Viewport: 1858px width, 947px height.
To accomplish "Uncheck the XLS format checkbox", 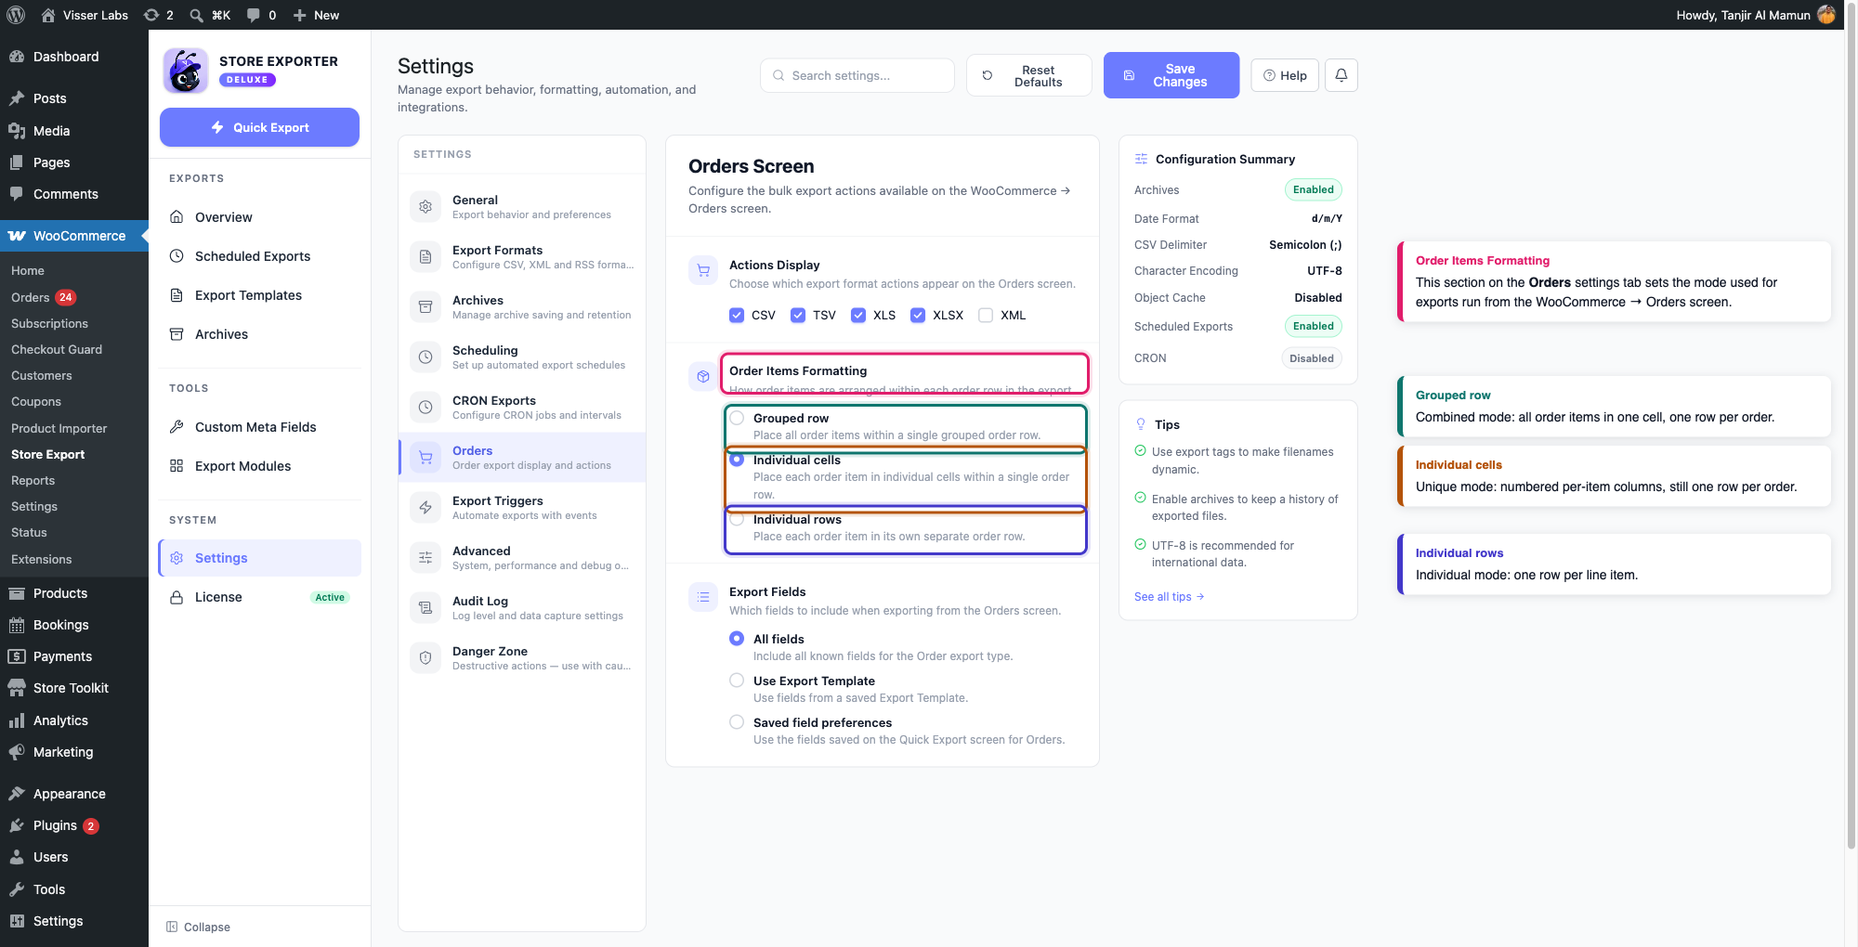I will tap(858, 316).
